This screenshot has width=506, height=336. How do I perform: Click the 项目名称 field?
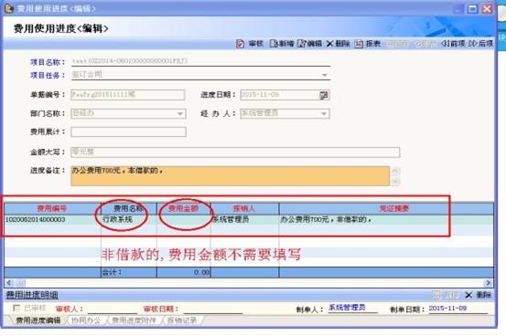pos(200,61)
